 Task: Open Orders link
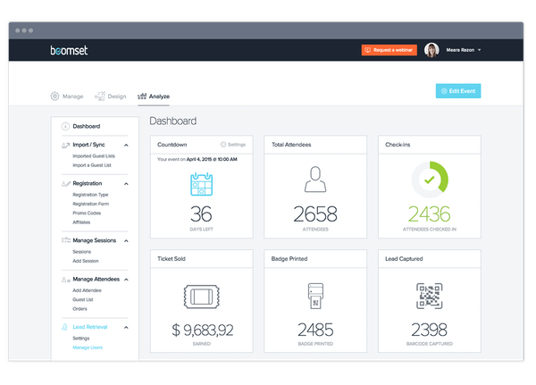click(x=80, y=309)
